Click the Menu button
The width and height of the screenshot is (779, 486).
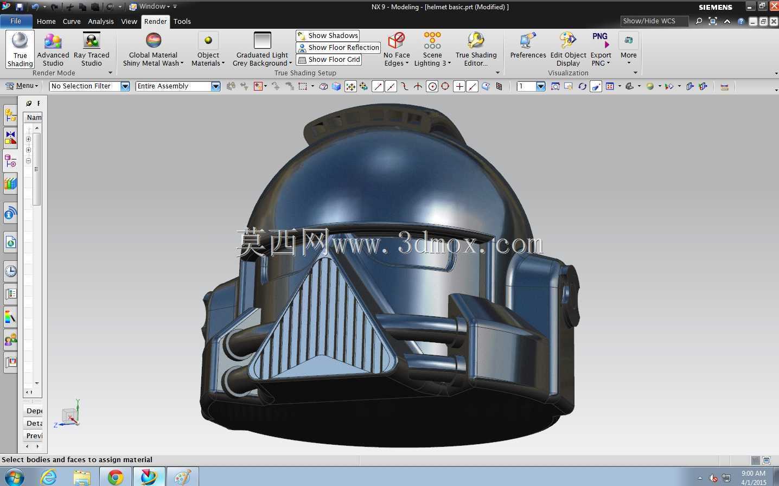click(x=22, y=86)
